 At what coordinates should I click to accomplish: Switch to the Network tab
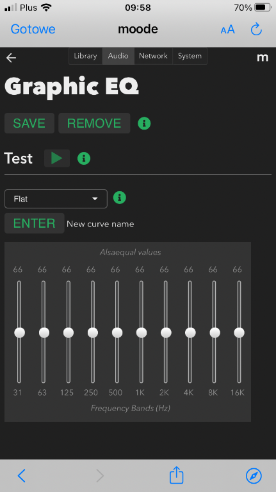pyautogui.click(x=153, y=56)
